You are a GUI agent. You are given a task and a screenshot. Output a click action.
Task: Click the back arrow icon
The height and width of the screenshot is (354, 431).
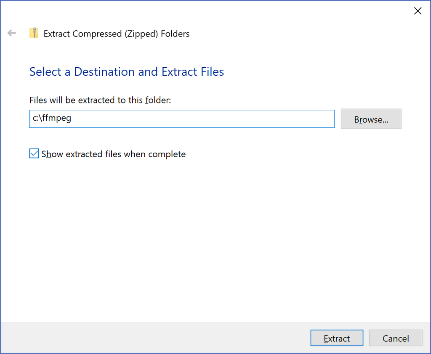tap(12, 33)
